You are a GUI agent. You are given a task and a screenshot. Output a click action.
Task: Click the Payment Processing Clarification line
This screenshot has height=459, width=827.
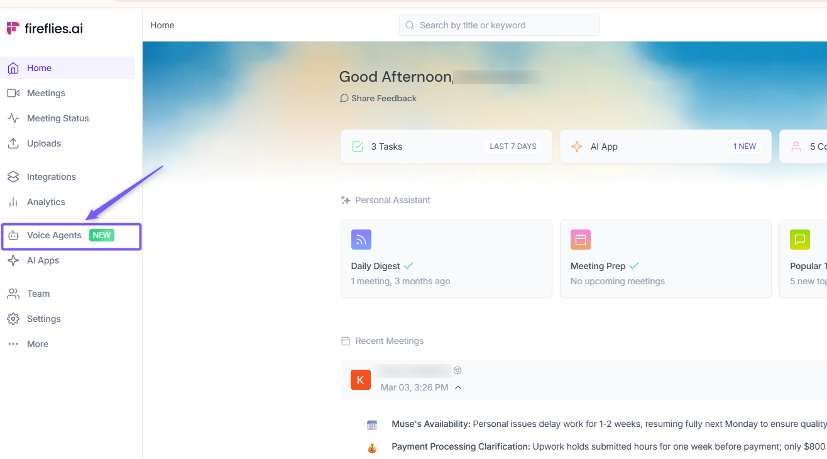608,446
